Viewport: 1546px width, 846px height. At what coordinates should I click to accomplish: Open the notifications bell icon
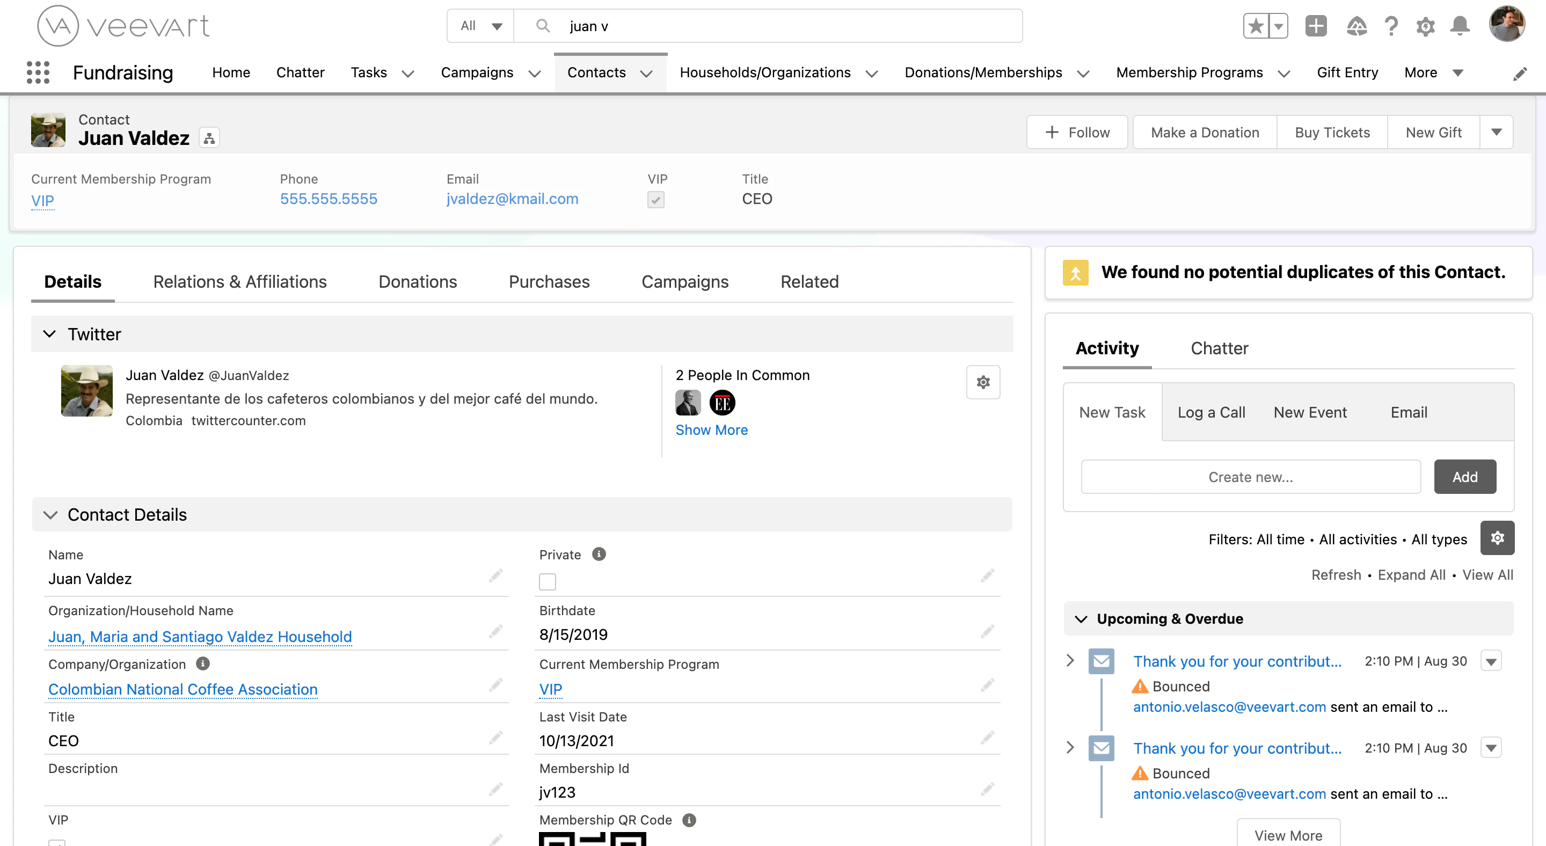[1460, 26]
